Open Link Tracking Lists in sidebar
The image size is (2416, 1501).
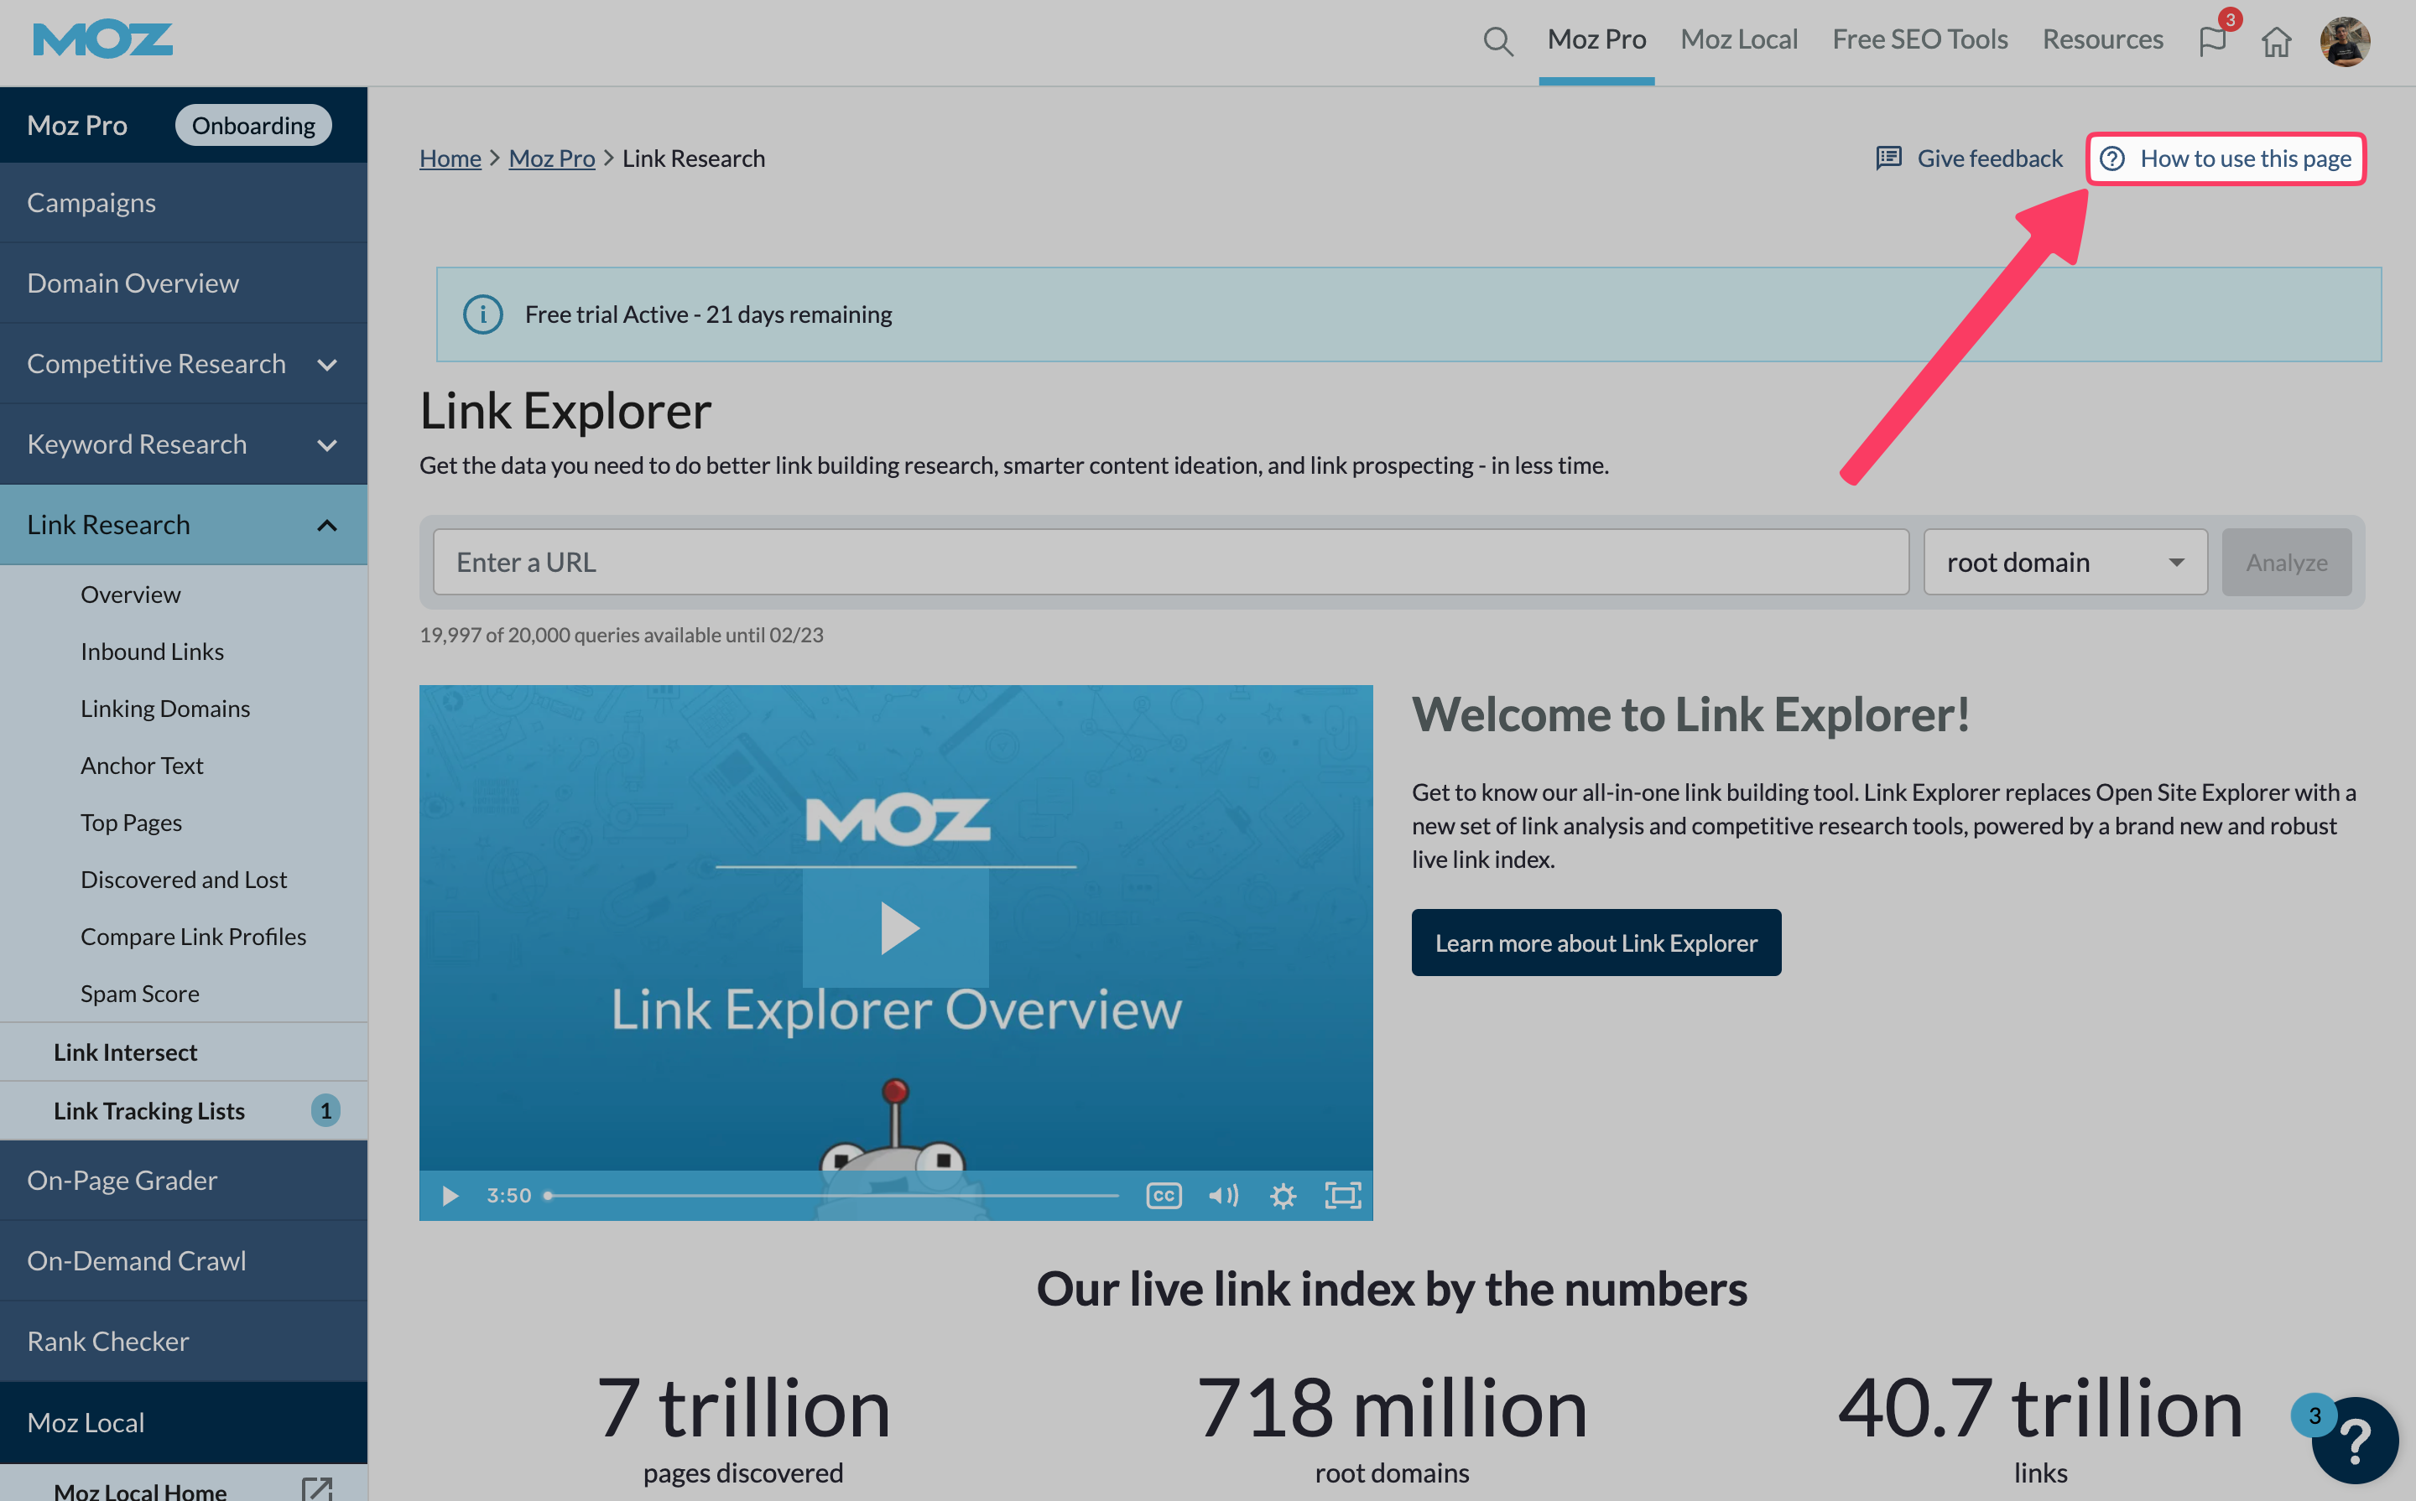149,1111
